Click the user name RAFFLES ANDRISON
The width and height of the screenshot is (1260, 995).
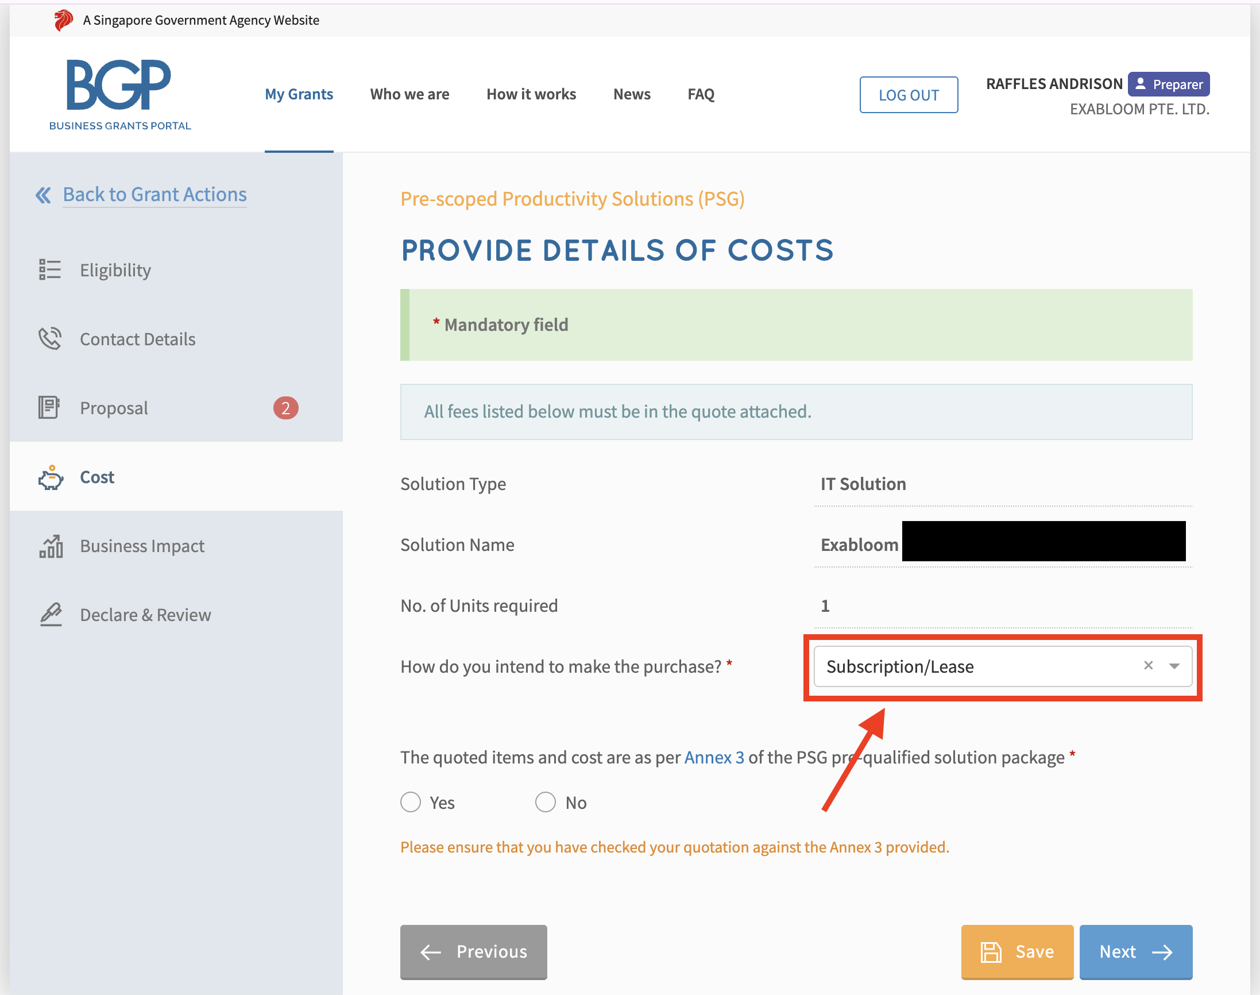pos(1054,83)
